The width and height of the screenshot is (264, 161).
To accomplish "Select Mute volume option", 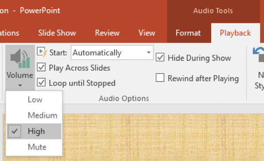I will pos(34,147).
